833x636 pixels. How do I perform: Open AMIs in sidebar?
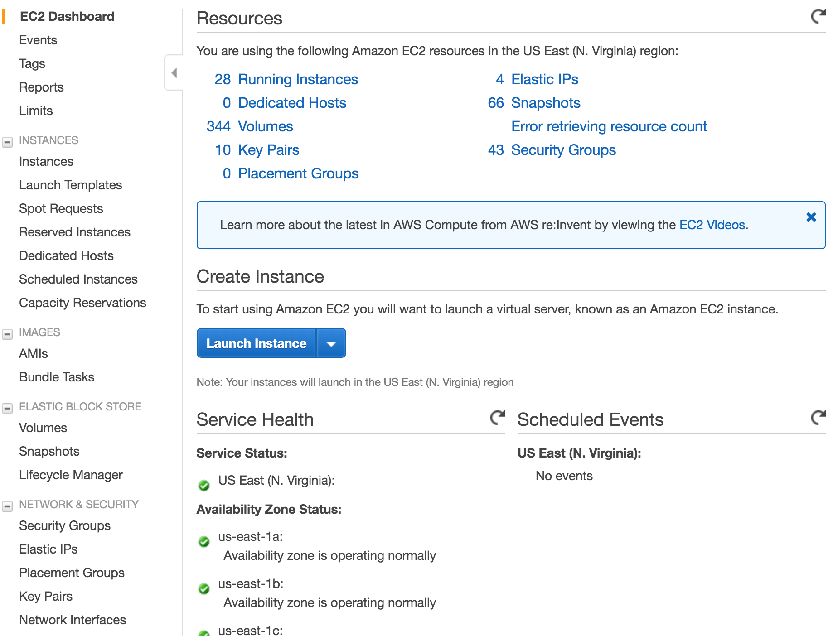[x=34, y=354]
